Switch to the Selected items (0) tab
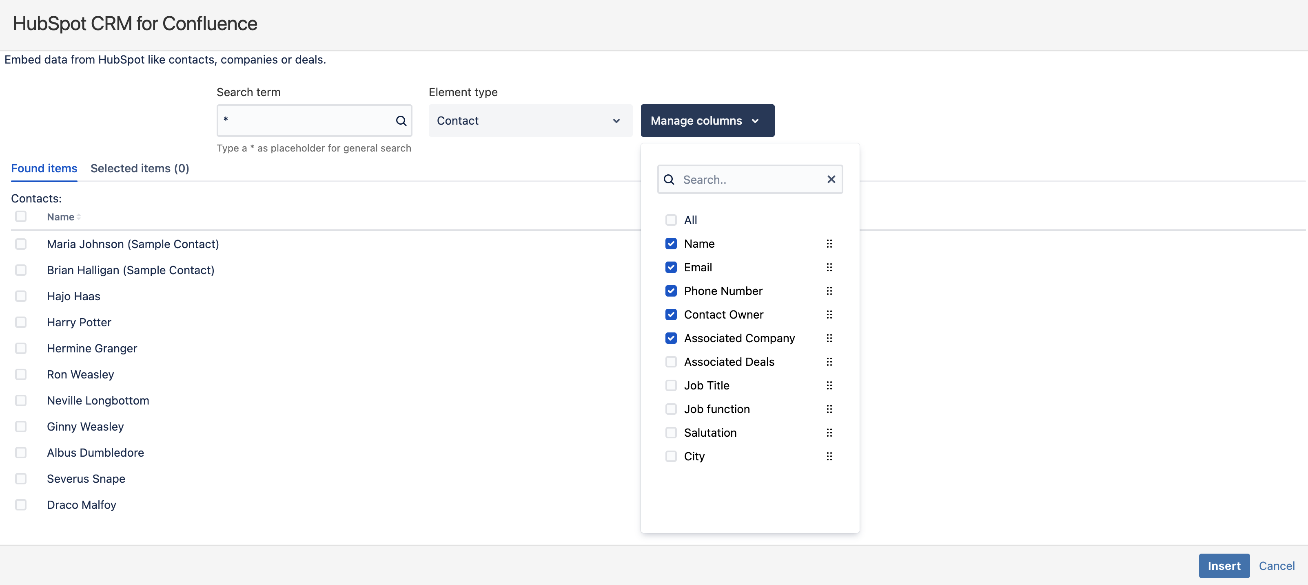 point(140,168)
